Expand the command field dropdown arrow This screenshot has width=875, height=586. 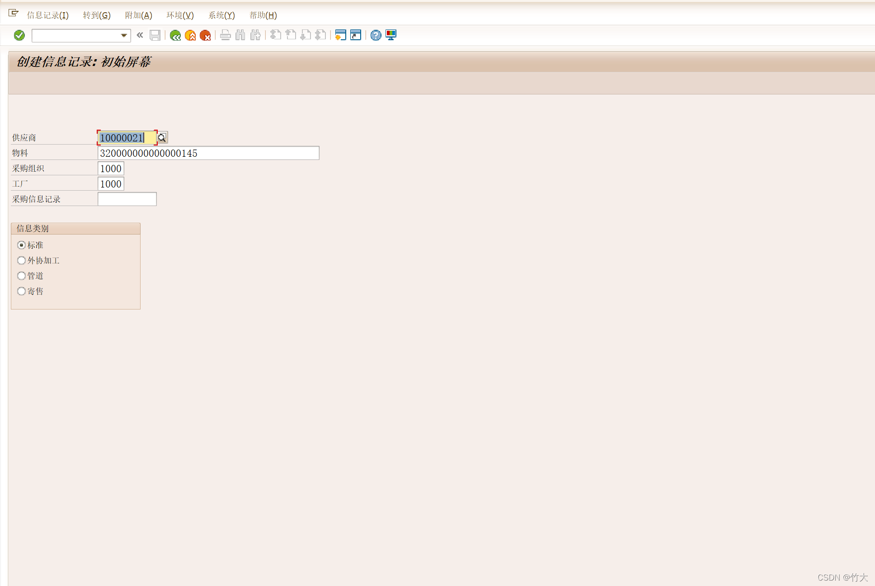coord(124,35)
